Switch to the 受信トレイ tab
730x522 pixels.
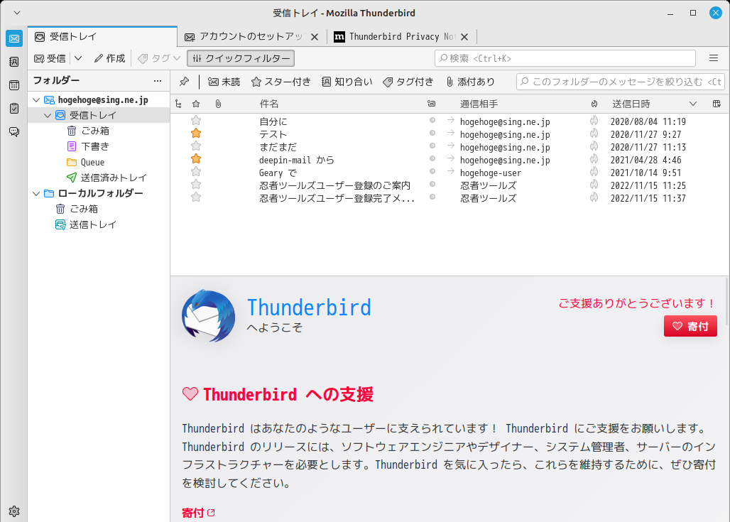[102, 37]
